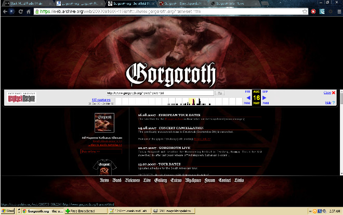This screenshot has width=343, height=215.
Task: Open the Band menu item
Action: click(x=117, y=180)
